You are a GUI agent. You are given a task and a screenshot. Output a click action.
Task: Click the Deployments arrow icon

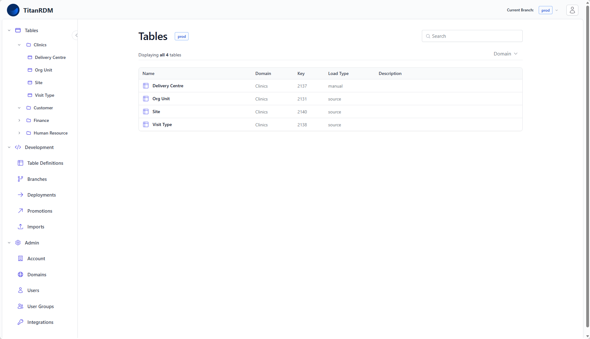pyautogui.click(x=20, y=195)
